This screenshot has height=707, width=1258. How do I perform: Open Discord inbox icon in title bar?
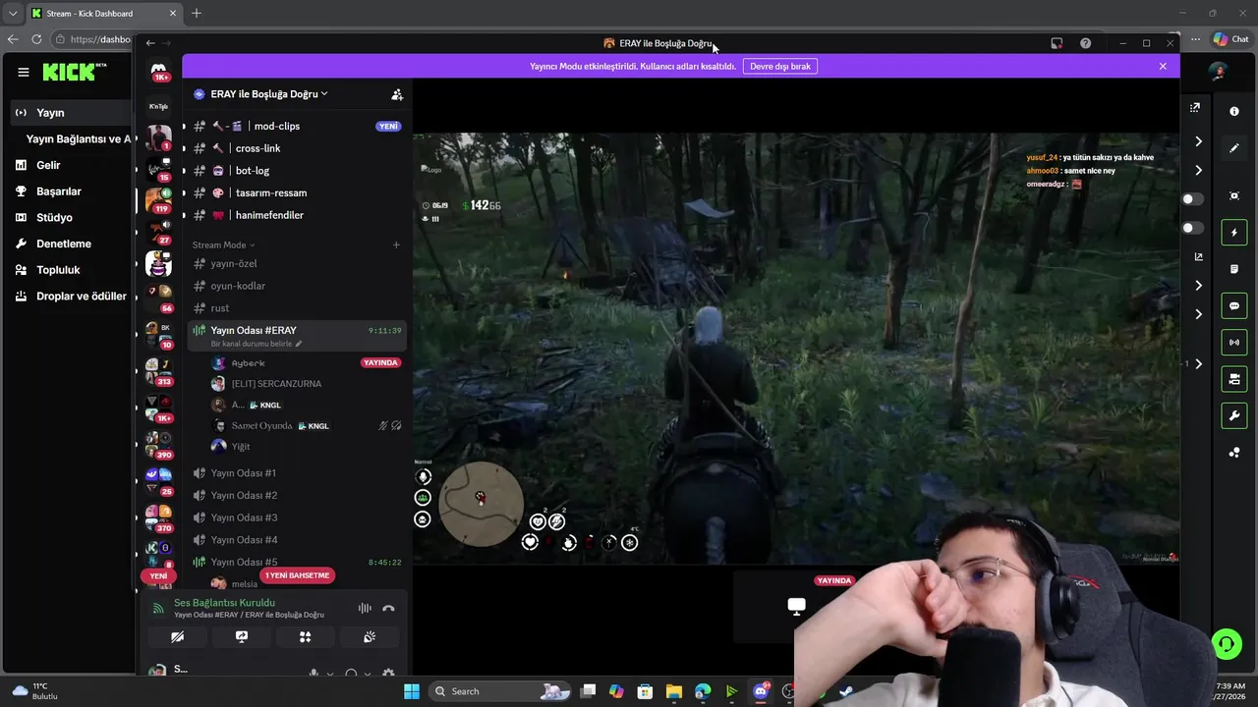pos(1057,43)
